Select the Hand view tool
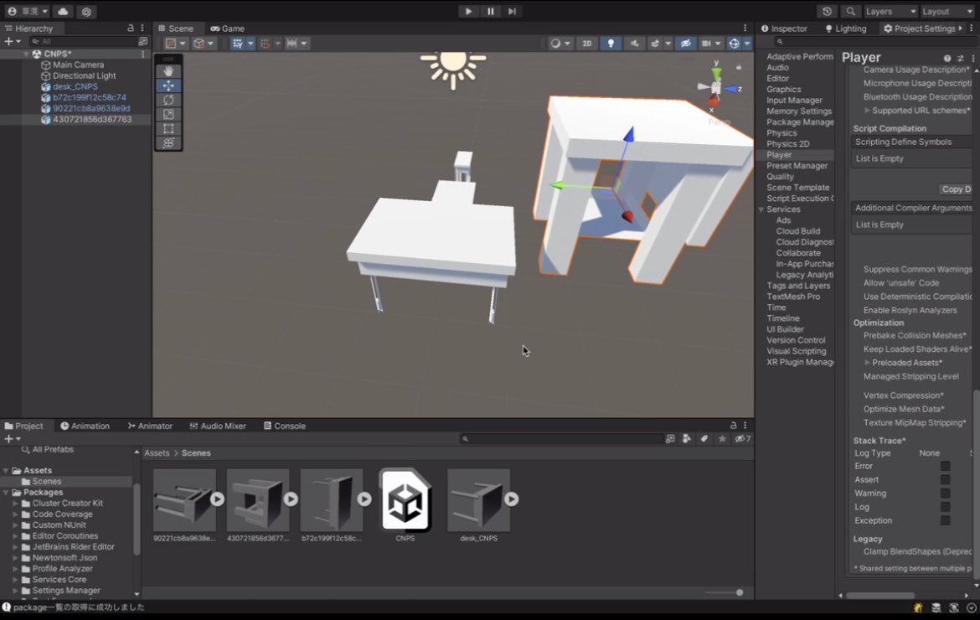This screenshot has height=620, width=980. [168, 71]
